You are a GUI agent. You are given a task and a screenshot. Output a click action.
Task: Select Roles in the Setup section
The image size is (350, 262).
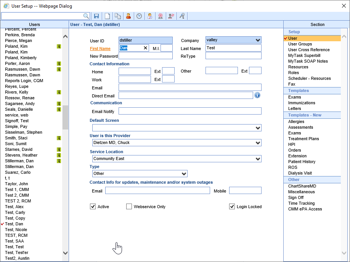click(294, 73)
